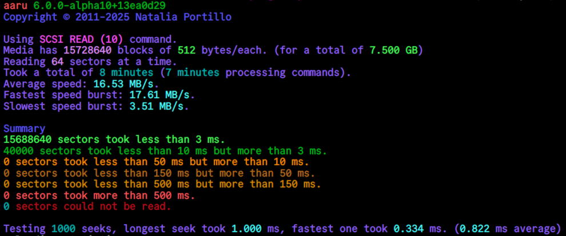Select the 15688640 sectors took less than 3 ms line
566x236 pixels.
[x=114, y=139]
